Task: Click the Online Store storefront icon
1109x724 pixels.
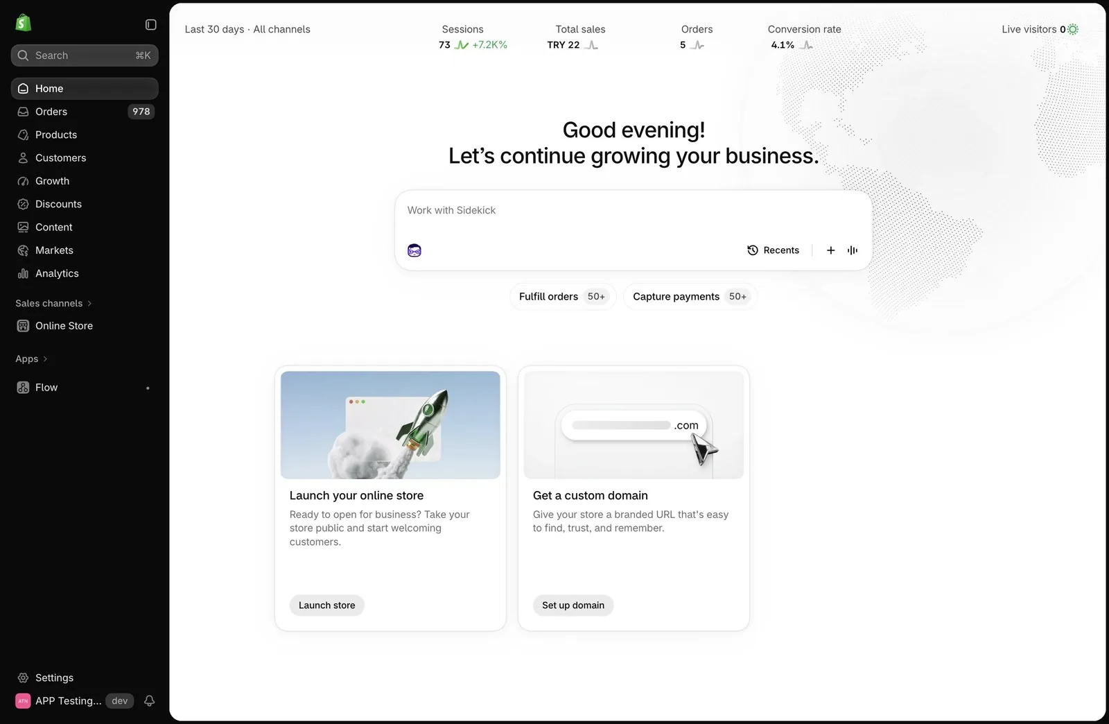Action: point(23,326)
